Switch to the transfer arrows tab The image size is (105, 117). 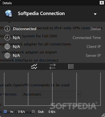coord(52,67)
